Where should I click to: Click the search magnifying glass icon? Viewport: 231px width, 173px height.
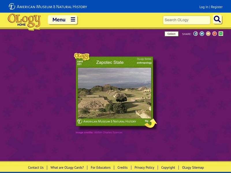[x=217, y=20]
